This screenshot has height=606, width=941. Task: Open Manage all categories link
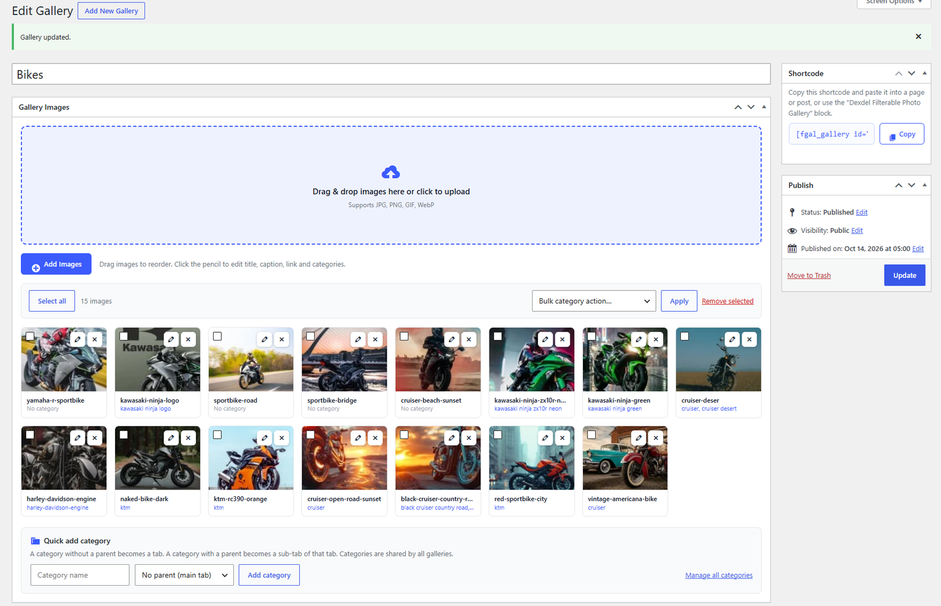719,575
